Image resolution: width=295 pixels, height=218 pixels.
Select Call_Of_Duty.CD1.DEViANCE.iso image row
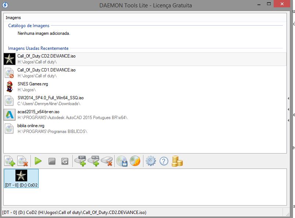pos(145,73)
